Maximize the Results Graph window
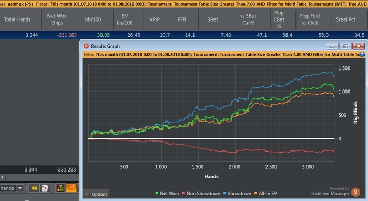368x201 pixels. point(345,46)
